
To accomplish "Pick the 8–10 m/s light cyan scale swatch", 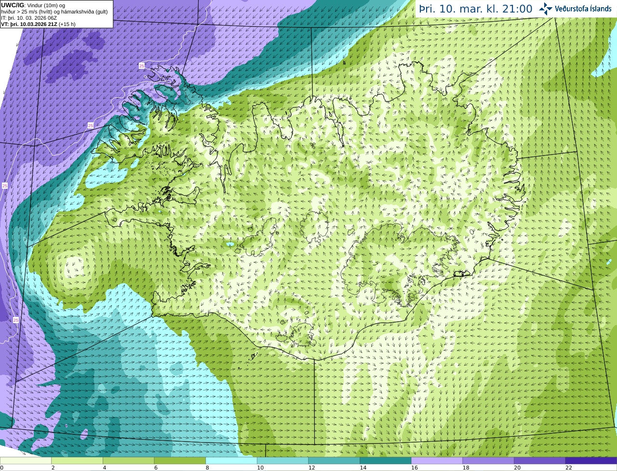I will [231, 460].
